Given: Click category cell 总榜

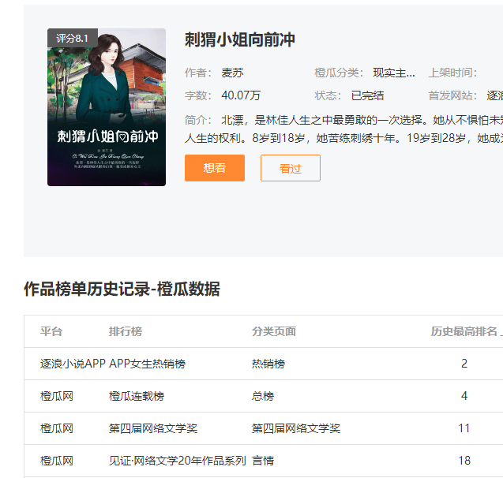Looking at the screenshot, I should [x=263, y=396].
